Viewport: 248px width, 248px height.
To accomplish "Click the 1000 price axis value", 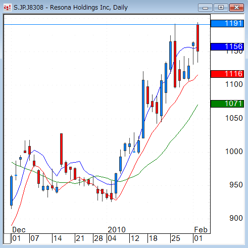I will click(x=234, y=152).
